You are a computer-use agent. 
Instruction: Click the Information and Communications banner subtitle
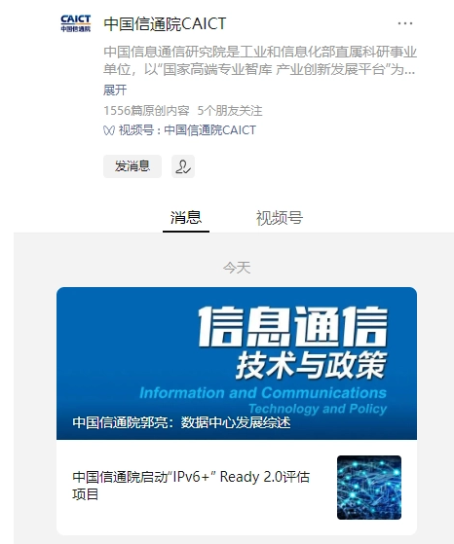coord(263,393)
